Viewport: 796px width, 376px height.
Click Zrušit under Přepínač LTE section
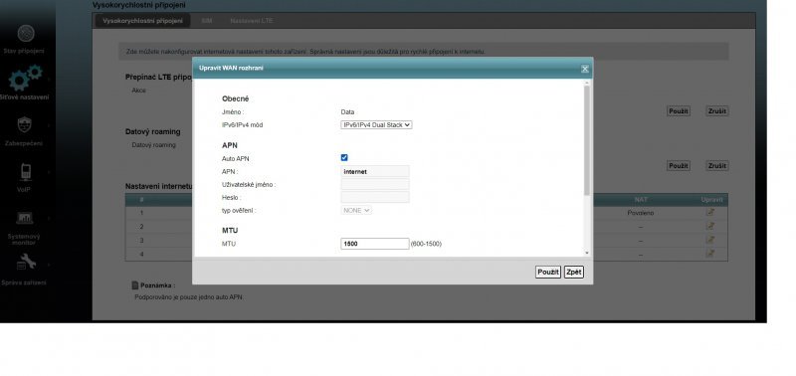tap(716, 111)
